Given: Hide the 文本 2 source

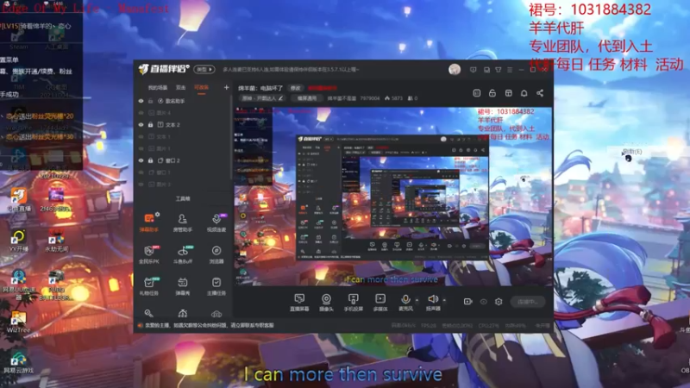Looking at the screenshot, I should pos(141,125).
